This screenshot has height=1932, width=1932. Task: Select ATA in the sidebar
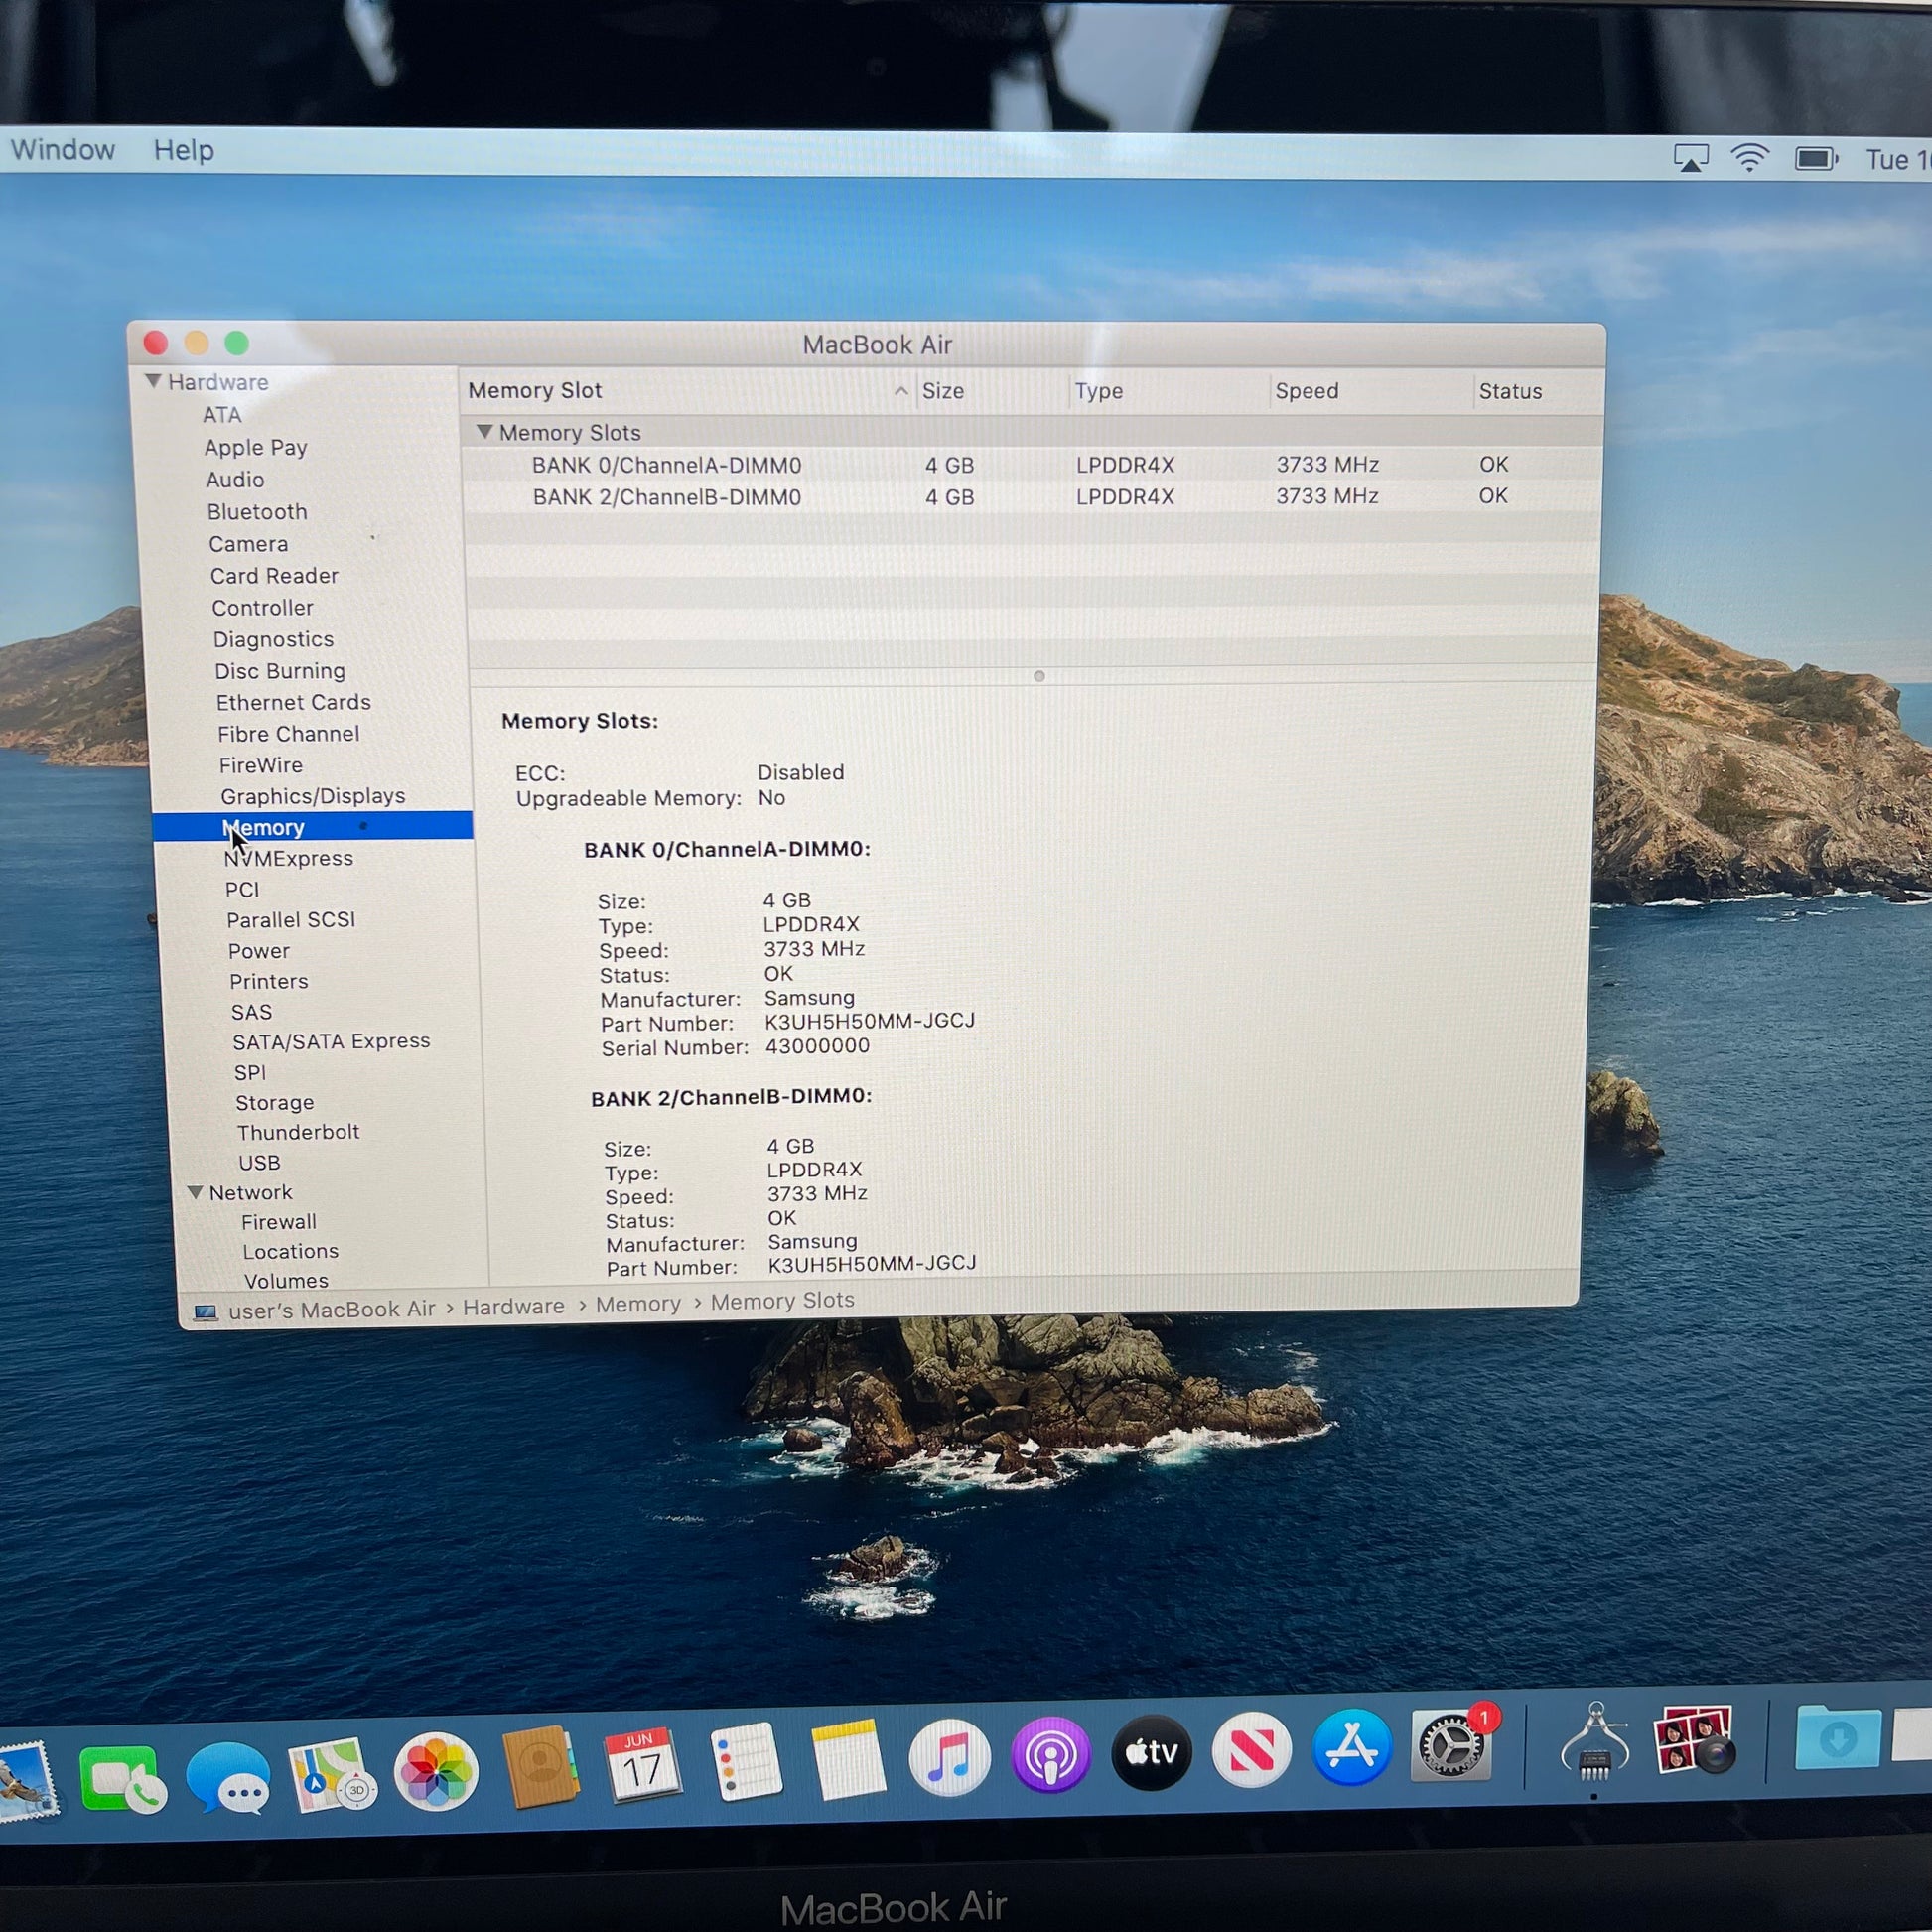pos(222,415)
